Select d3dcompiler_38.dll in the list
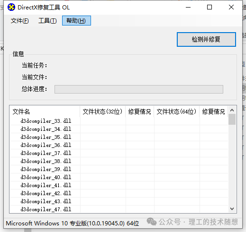The width and height of the screenshot is (246, 232). [46, 161]
